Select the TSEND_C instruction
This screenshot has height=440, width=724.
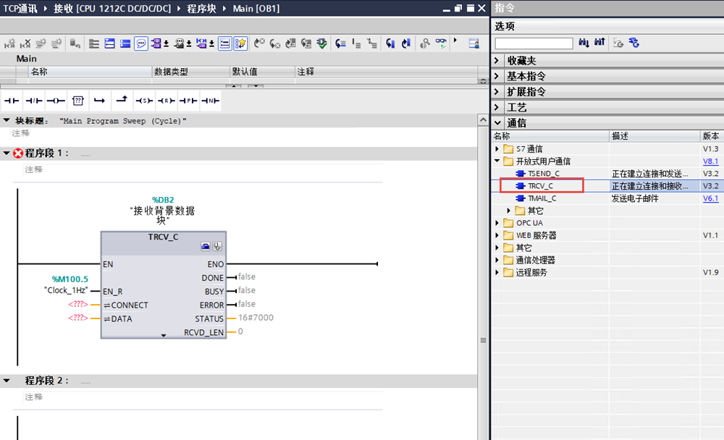pos(543,174)
